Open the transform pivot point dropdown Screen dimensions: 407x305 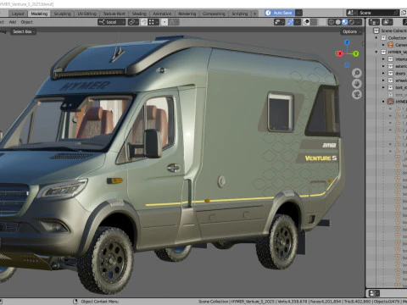(x=133, y=22)
